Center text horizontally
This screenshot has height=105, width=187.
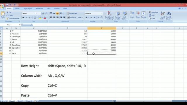coord(54,17)
